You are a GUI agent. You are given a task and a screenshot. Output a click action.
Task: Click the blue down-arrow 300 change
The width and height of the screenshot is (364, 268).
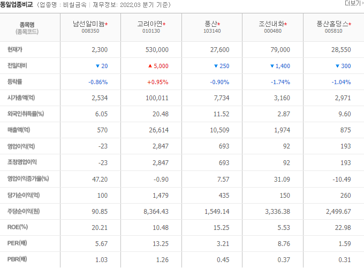[343, 66]
